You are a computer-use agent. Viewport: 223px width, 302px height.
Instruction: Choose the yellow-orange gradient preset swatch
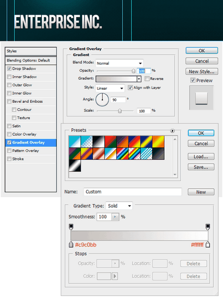pyautogui.click(x=158, y=142)
